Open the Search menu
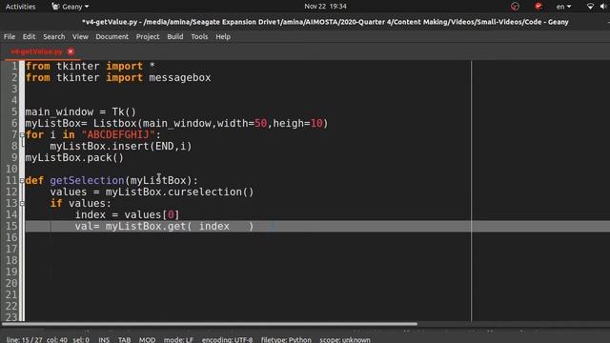Viewport: 610px width, 343px height. point(53,36)
